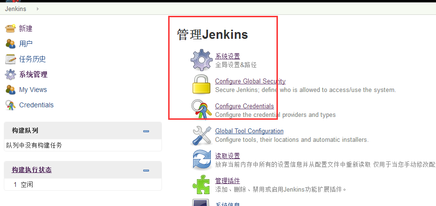Viewport: 436px width, 206px height.
Task: Open Global Tool Configuration link
Action: pyautogui.click(x=250, y=131)
